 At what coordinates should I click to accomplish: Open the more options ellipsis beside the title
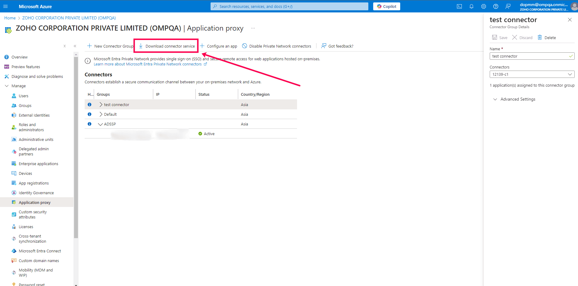(253, 28)
